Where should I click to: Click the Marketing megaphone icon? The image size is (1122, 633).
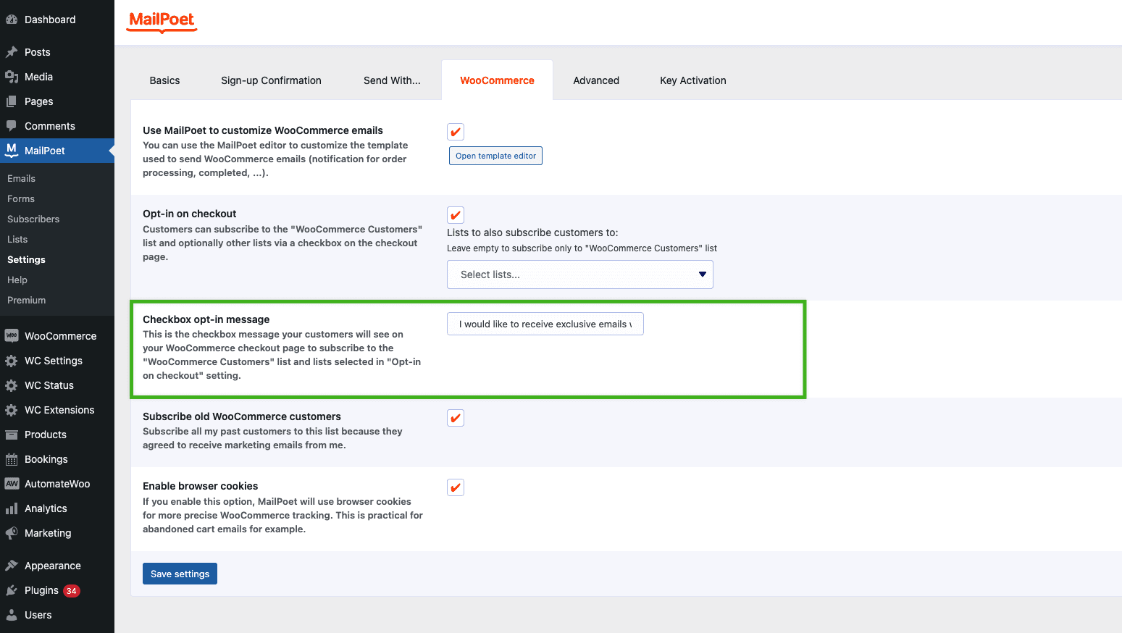pyautogui.click(x=12, y=533)
